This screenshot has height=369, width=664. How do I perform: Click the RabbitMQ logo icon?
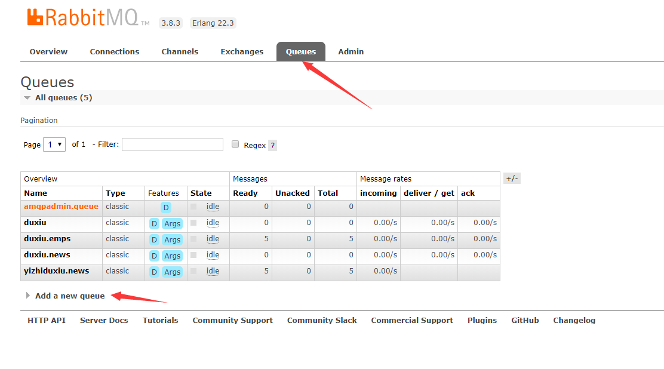pyautogui.click(x=35, y=17)
